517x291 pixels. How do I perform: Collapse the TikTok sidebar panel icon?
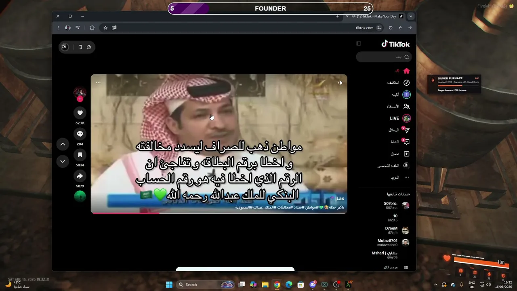click(x=359, y=44)
